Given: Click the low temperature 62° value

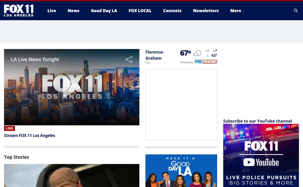Looking at the screenshot, I should (214, 55).
